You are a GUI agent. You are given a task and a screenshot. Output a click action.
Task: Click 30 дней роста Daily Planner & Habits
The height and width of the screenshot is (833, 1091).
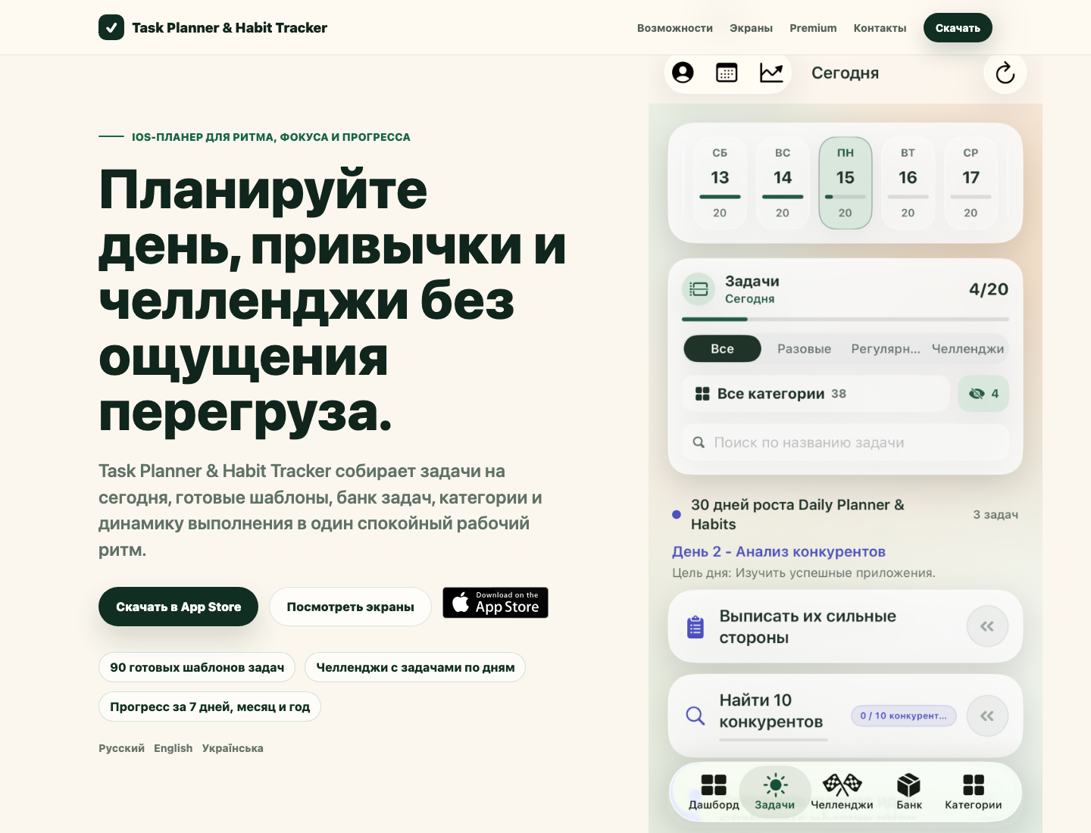point(798,514)
